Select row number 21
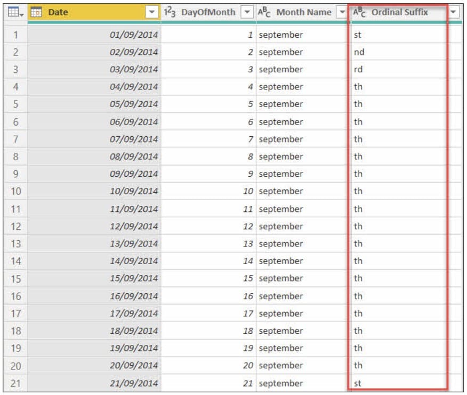This screenshot has height=395, width=467. 15,383
